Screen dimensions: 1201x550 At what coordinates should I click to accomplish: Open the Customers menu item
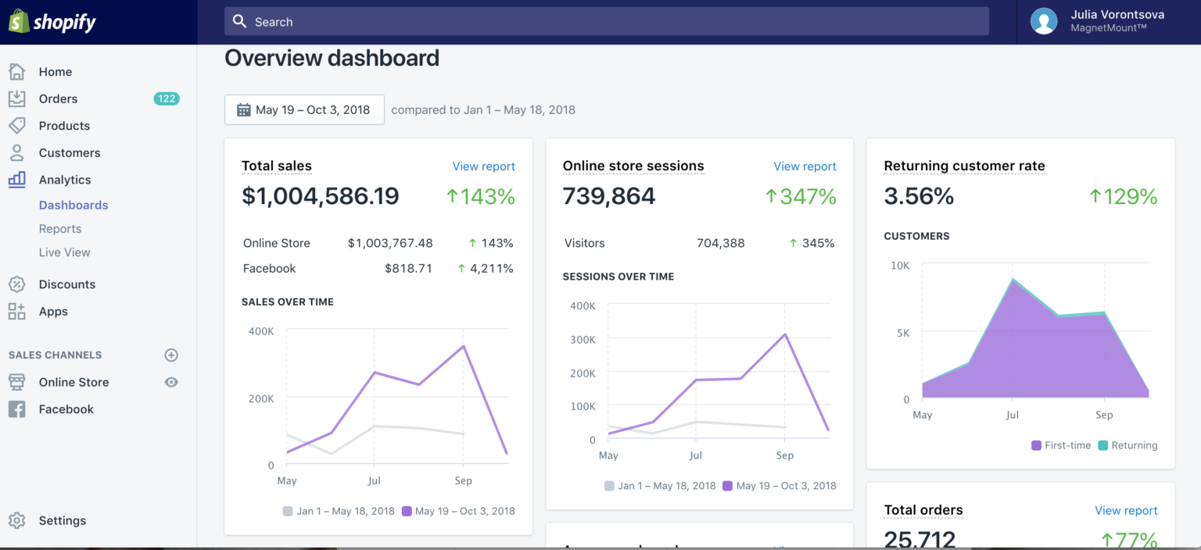tap(70, 152)
